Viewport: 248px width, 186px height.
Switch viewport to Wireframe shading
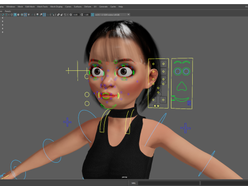pos(11,14)
